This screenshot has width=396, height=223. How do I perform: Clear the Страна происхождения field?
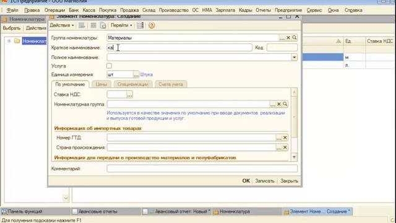point(285,147)
